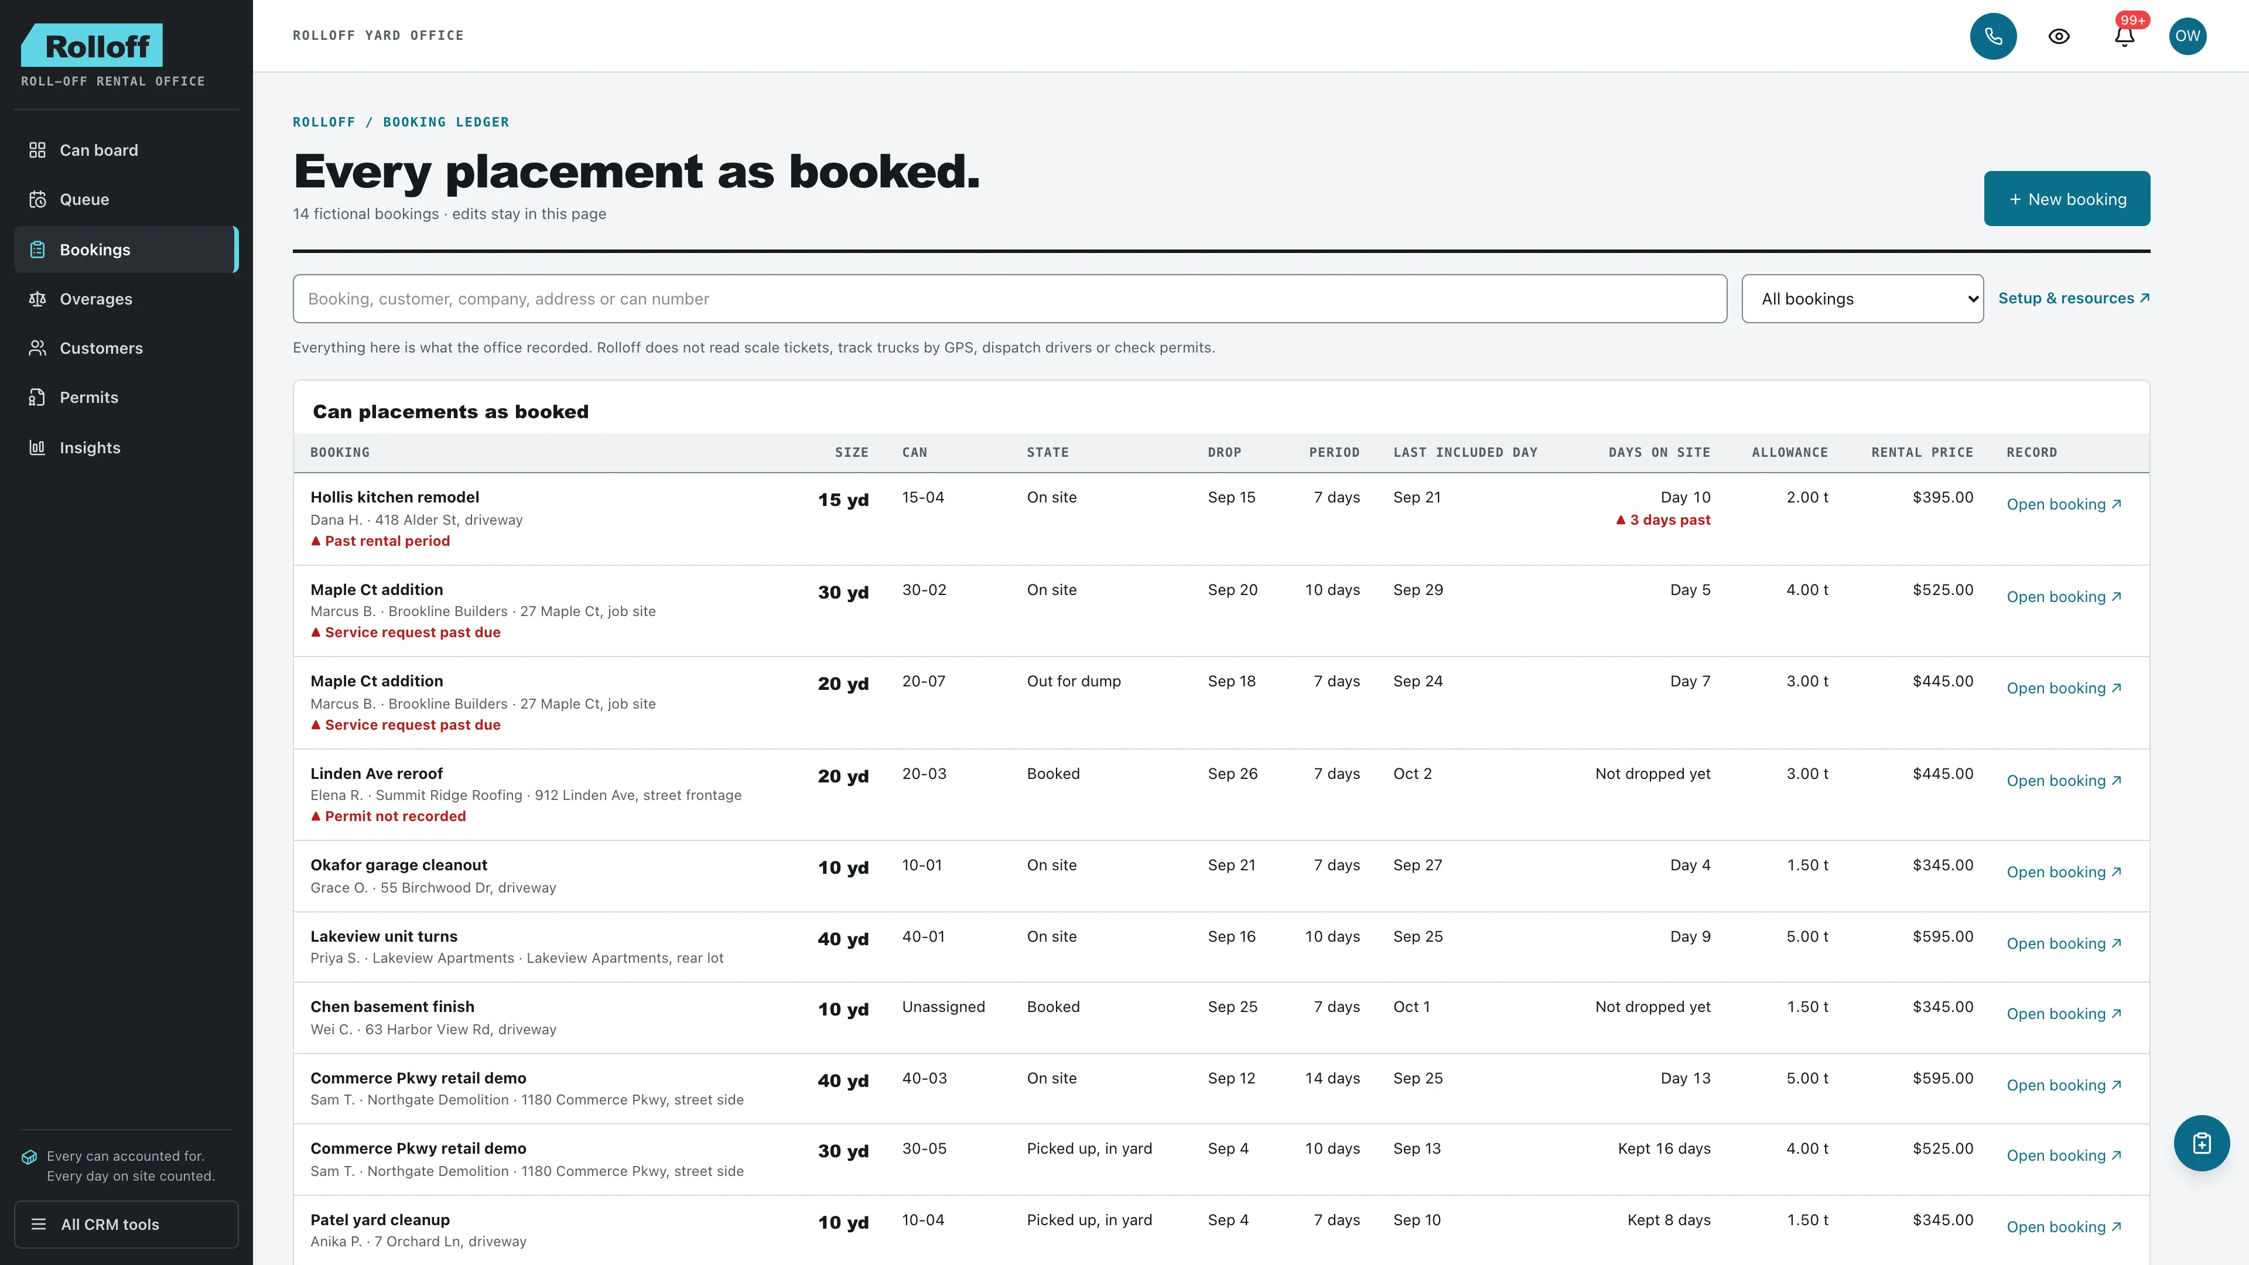Click the "Past rental period" warning text
The width and height of the screenshot is (2249, 1265).
(x=381, y=541)
